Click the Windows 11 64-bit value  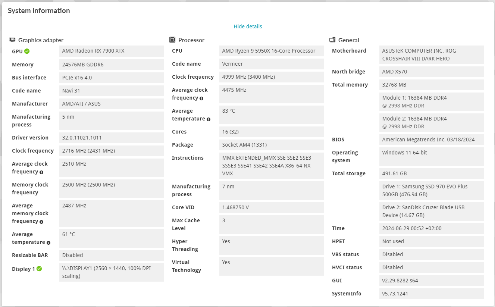coord(432,157)
